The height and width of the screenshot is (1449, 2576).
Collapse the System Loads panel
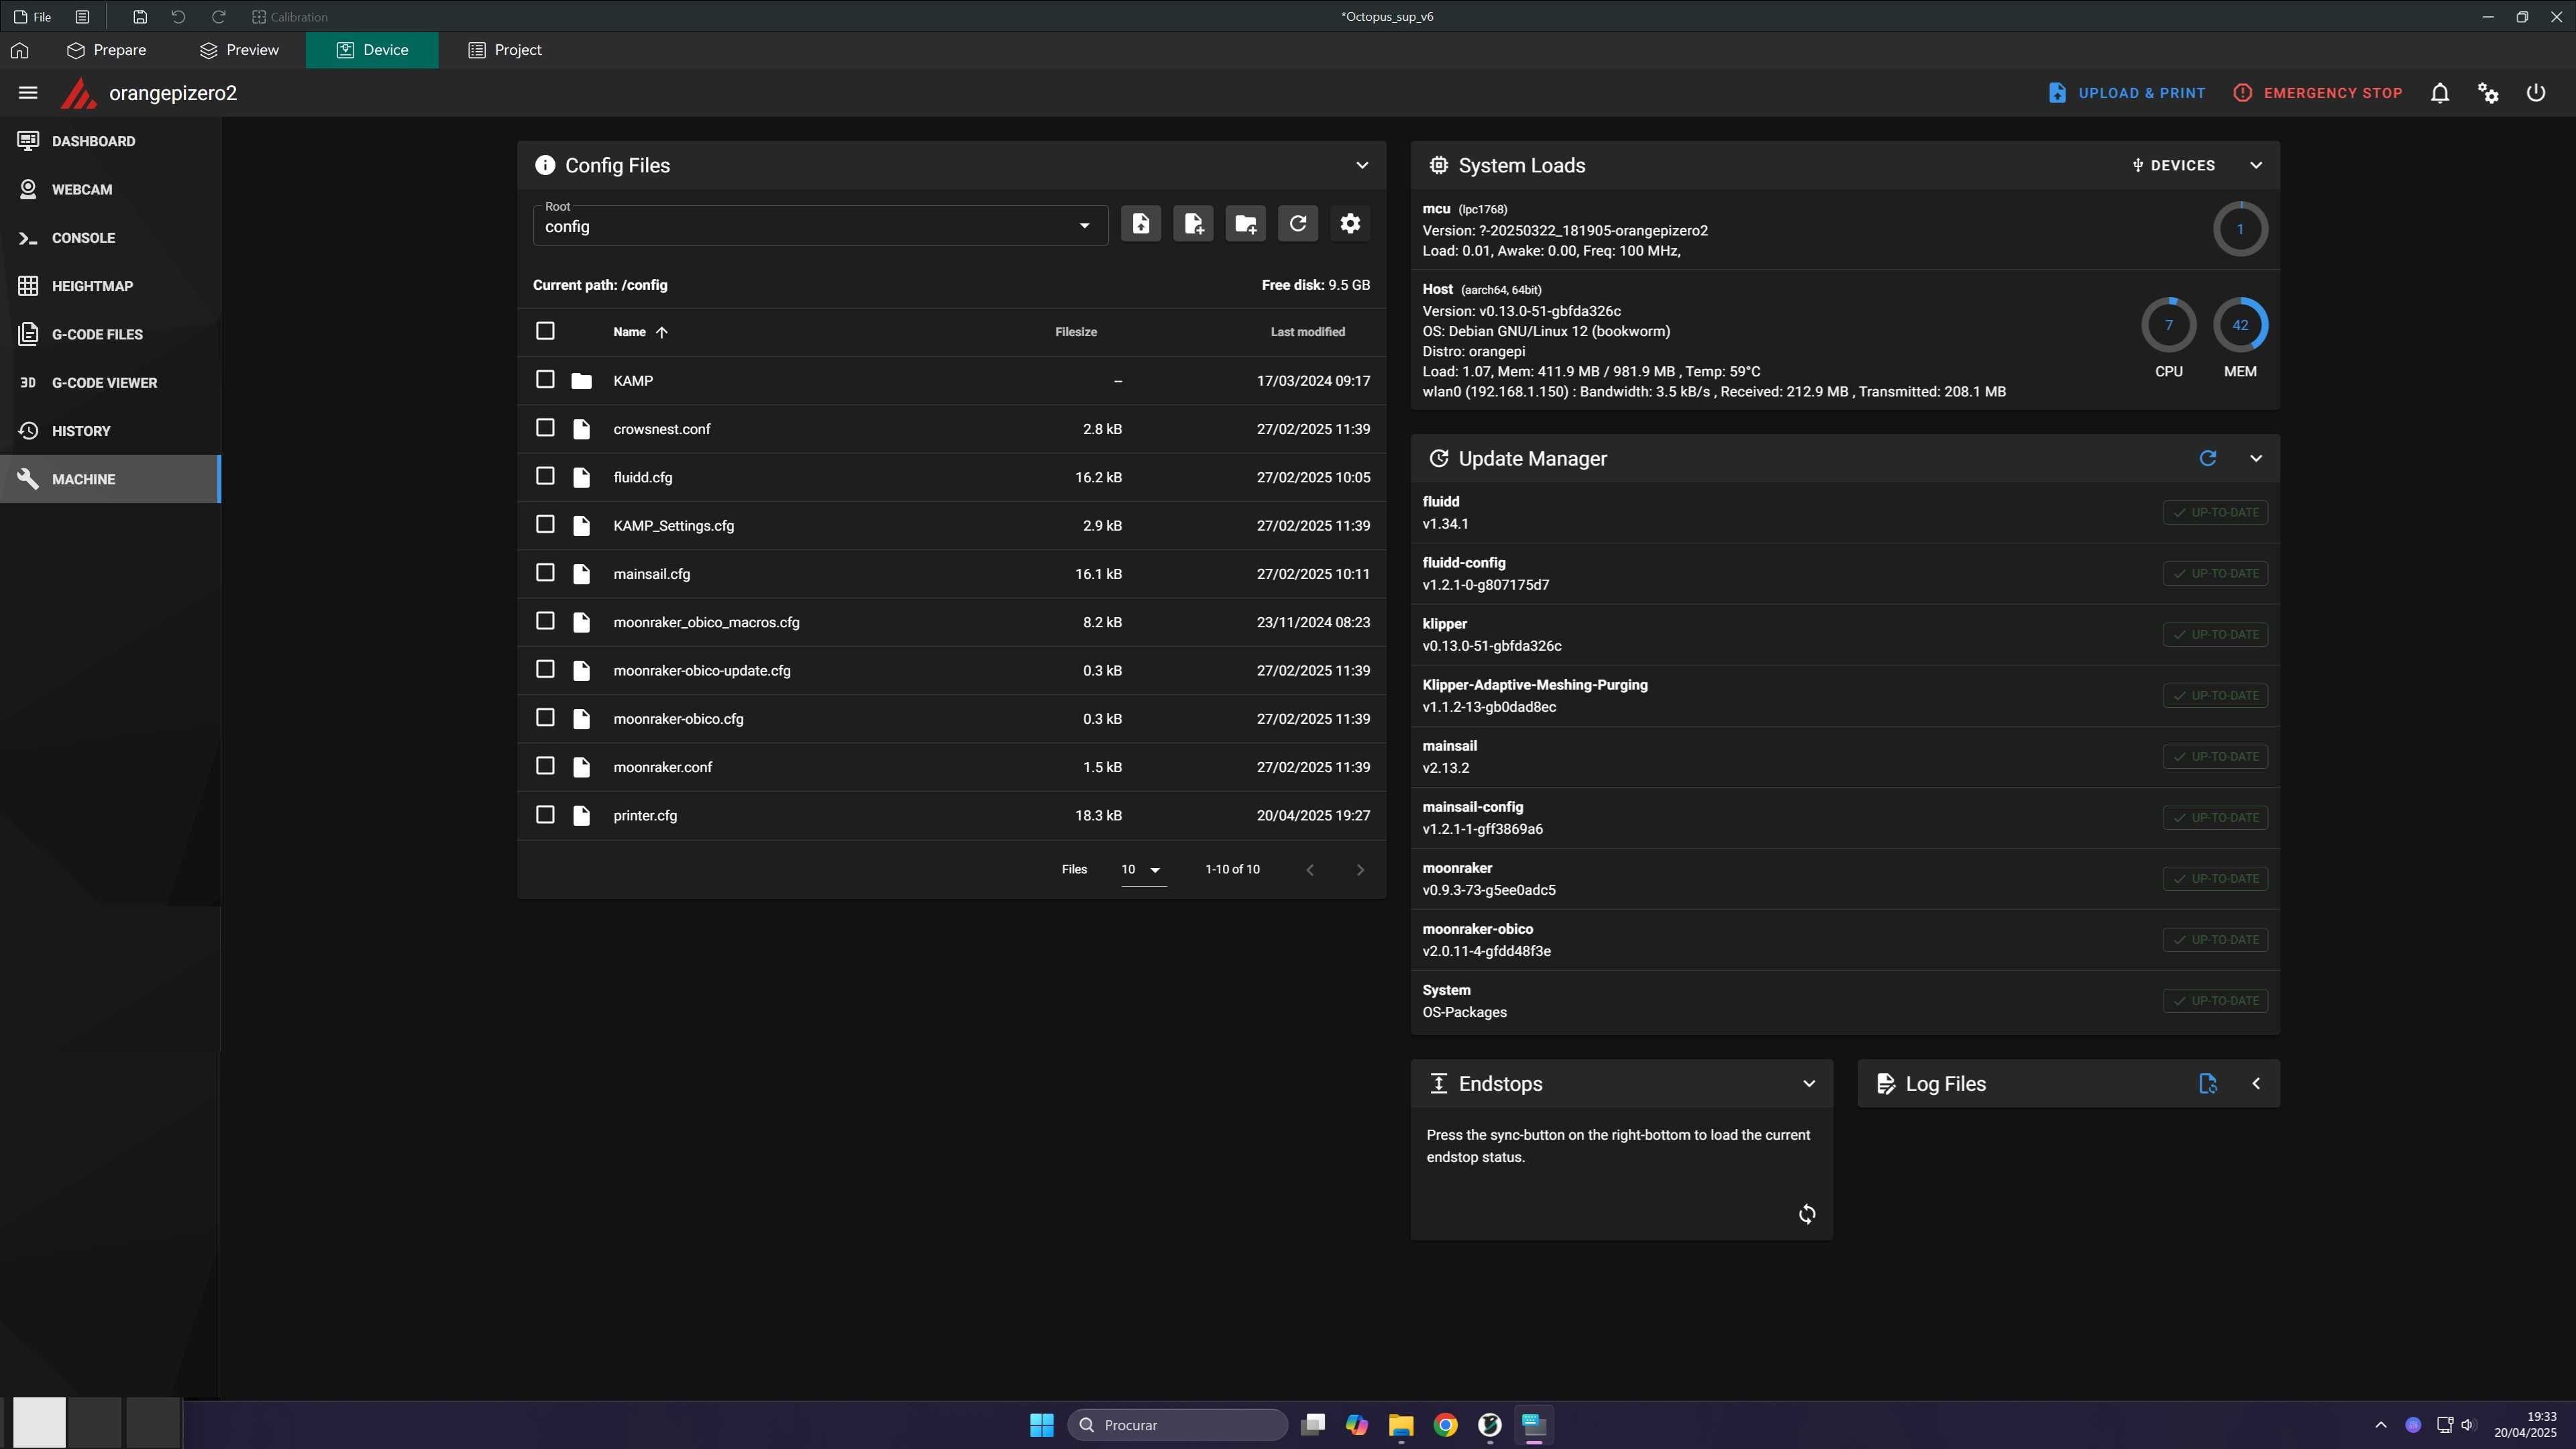pos(2256,165)
